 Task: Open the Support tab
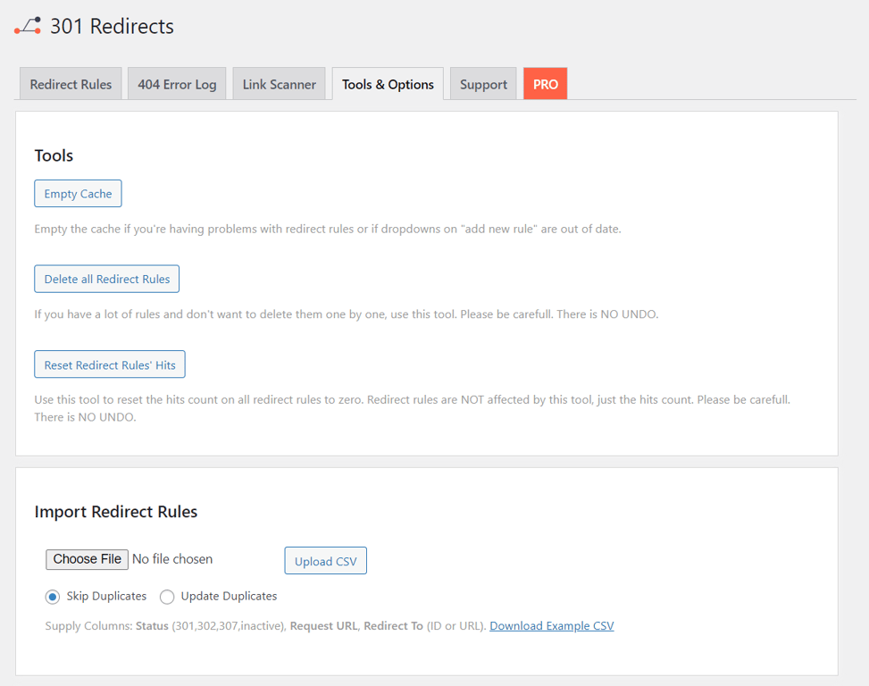point(482,83)
